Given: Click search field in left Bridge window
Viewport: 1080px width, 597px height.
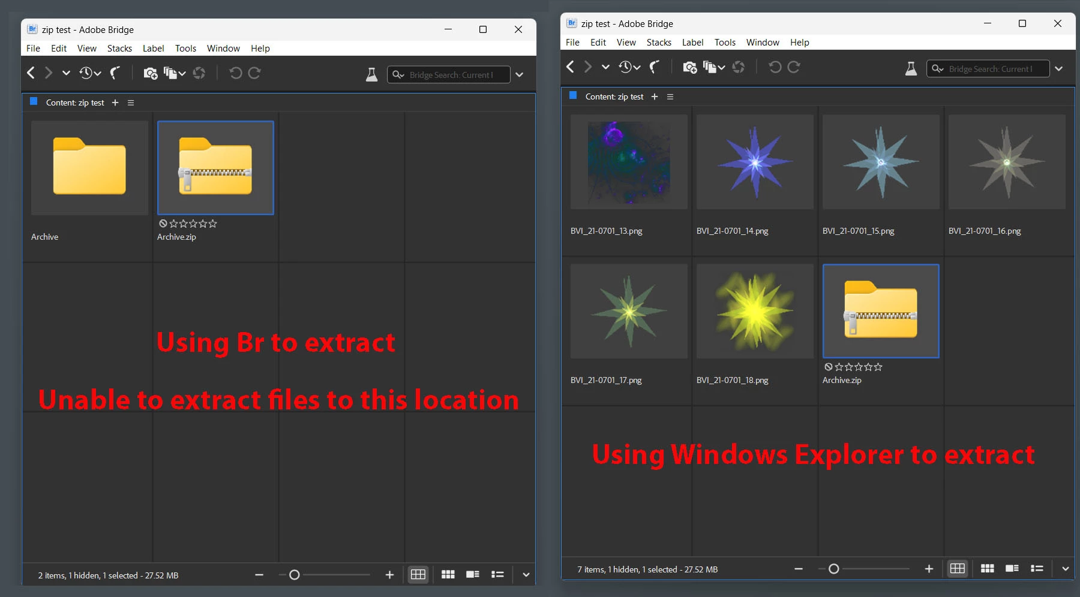Looking at the screenshot, I should (x=449, y=74).
